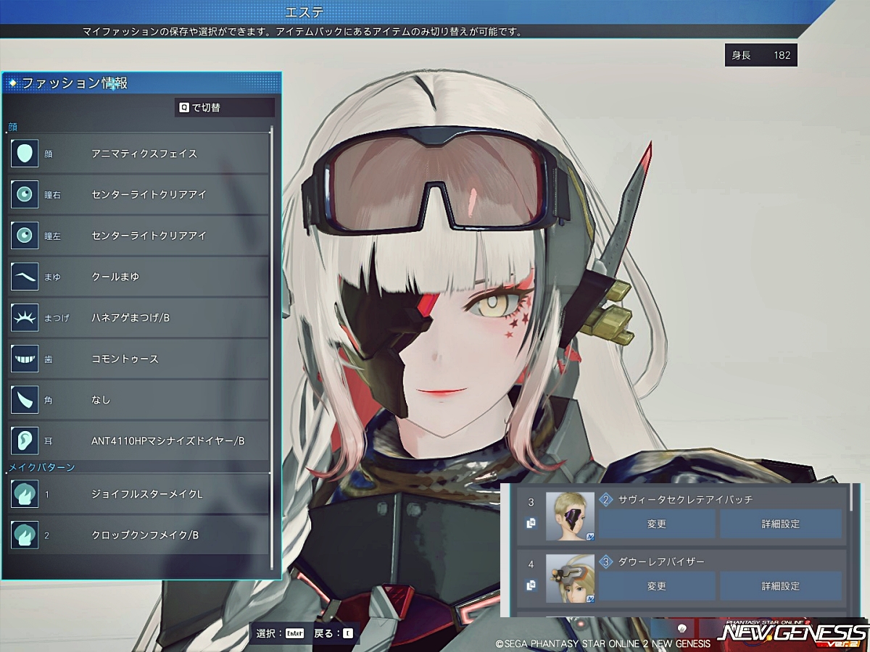
Task: Select the アニマティクスフェイス row
Action: 138,154
